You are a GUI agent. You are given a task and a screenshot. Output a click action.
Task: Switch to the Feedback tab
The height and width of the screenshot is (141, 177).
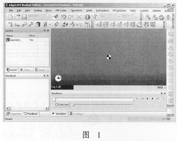[x=31, y=114]
